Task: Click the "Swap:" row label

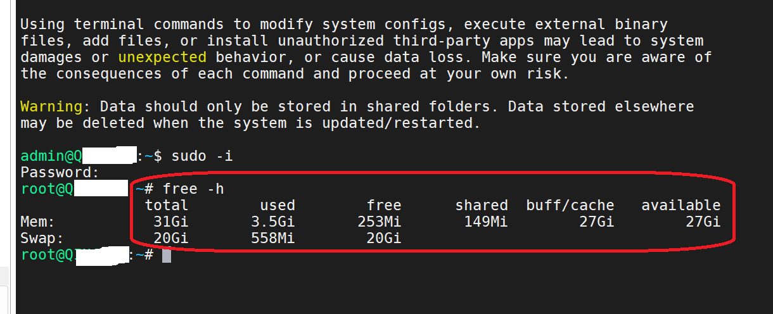Action: pos(42,238)
